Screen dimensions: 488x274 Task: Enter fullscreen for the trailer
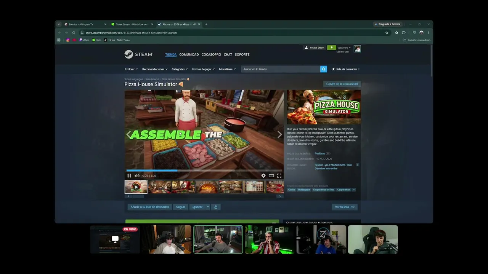279,175
